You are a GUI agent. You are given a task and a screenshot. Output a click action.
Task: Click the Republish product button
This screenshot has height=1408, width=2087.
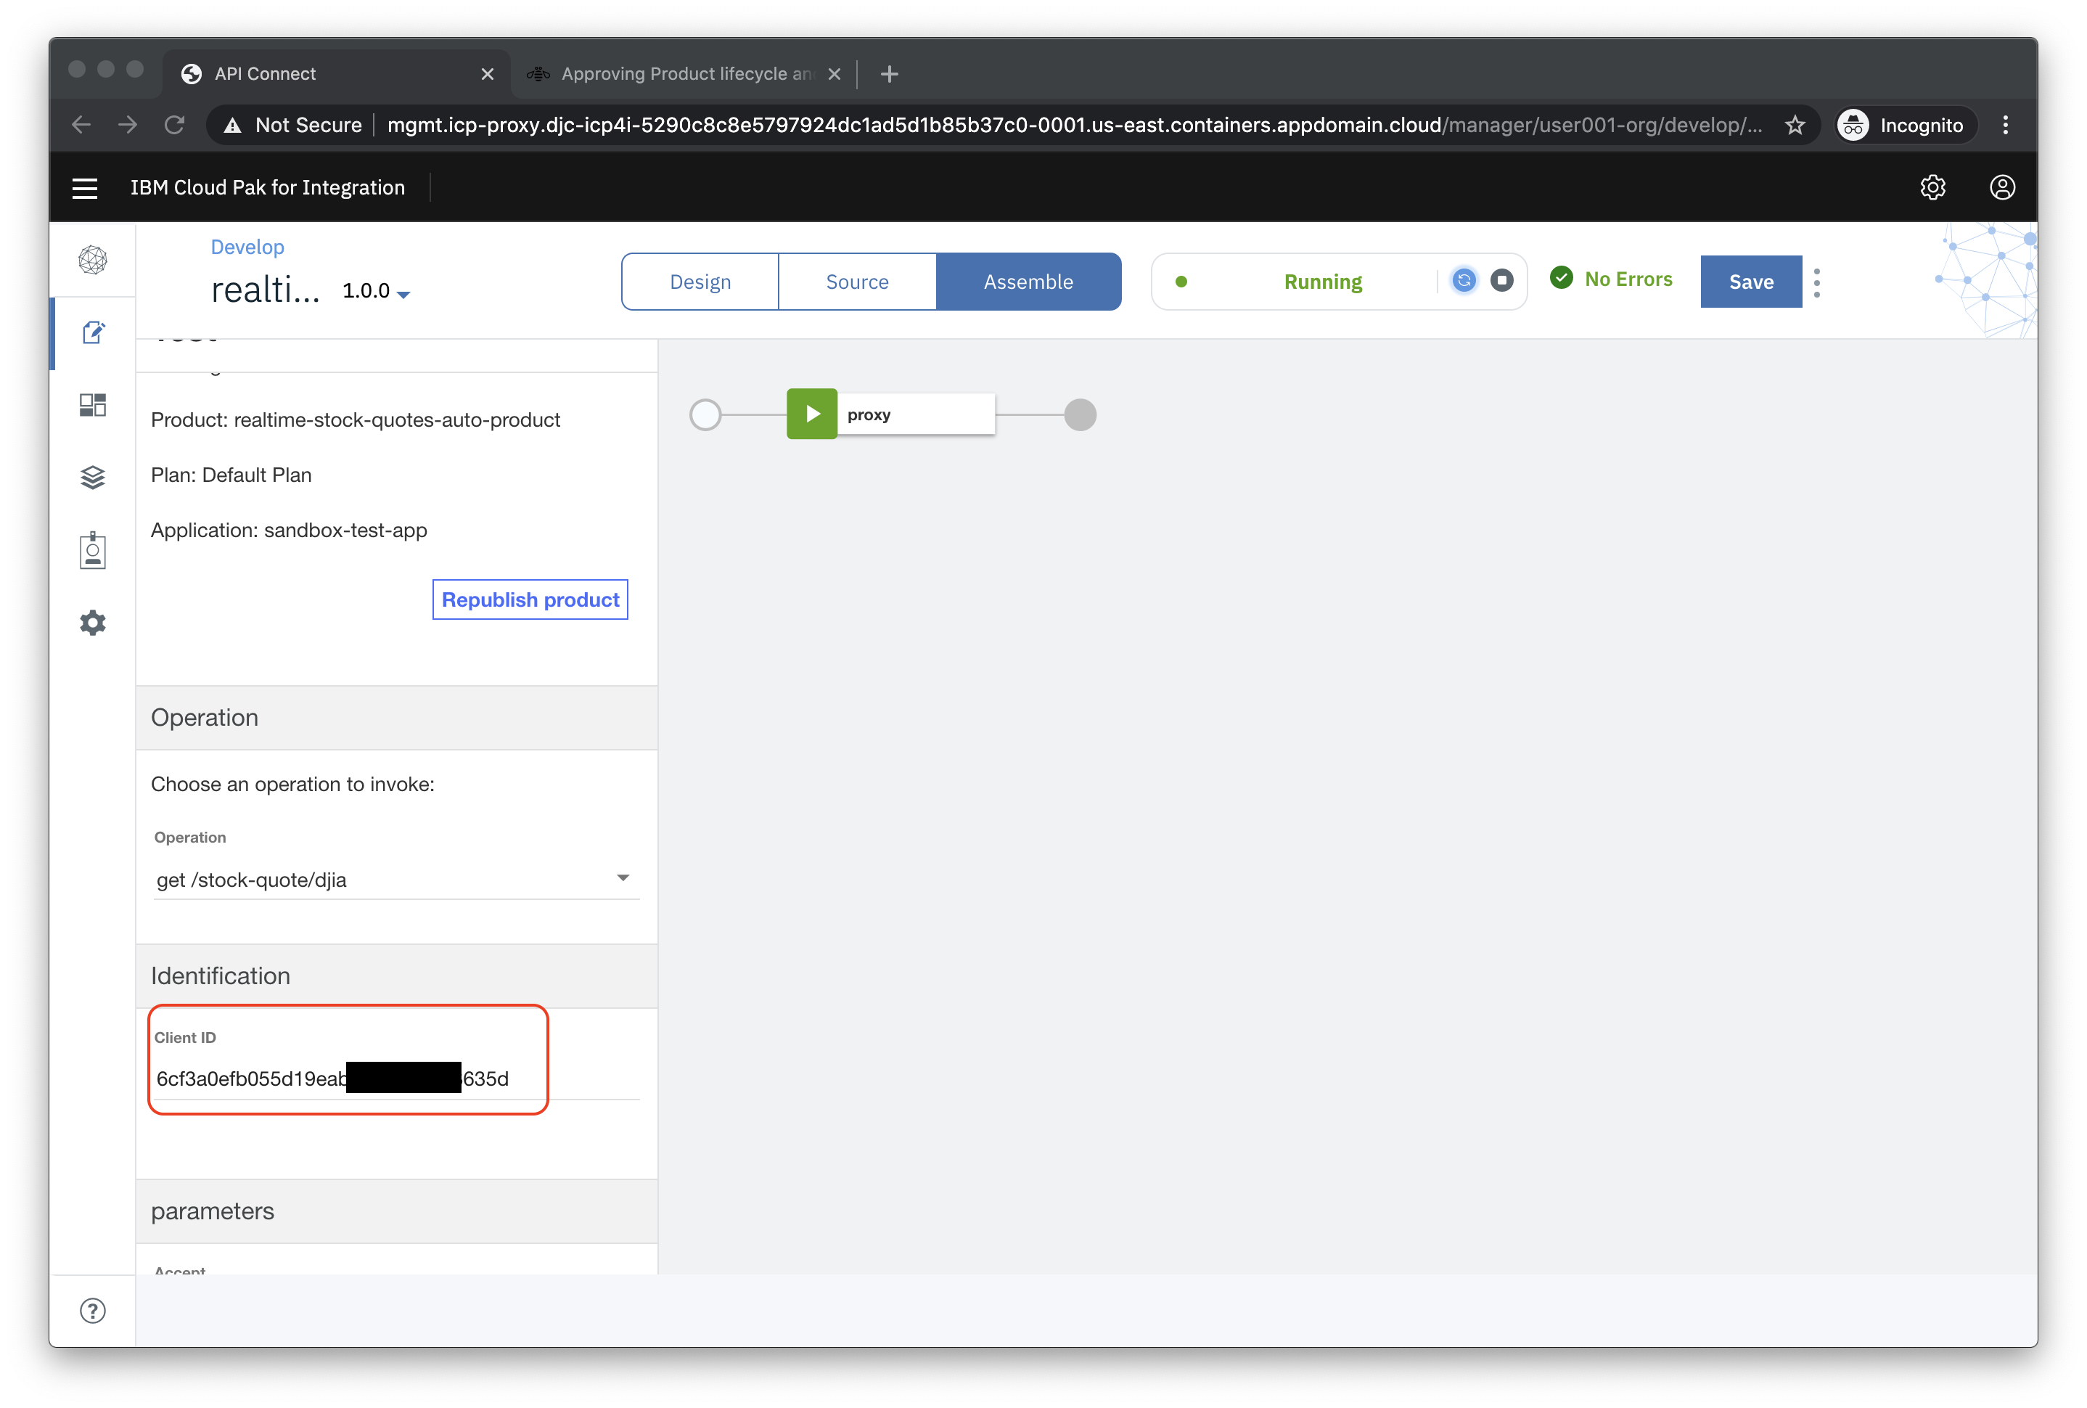530,599
